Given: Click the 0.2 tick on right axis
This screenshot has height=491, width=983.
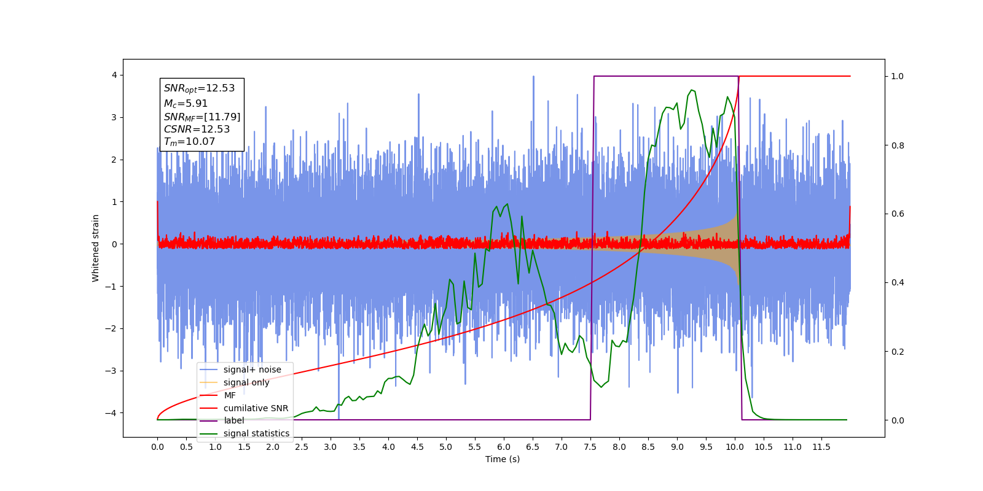Looking at the screenshot, I should pos(898,352).
